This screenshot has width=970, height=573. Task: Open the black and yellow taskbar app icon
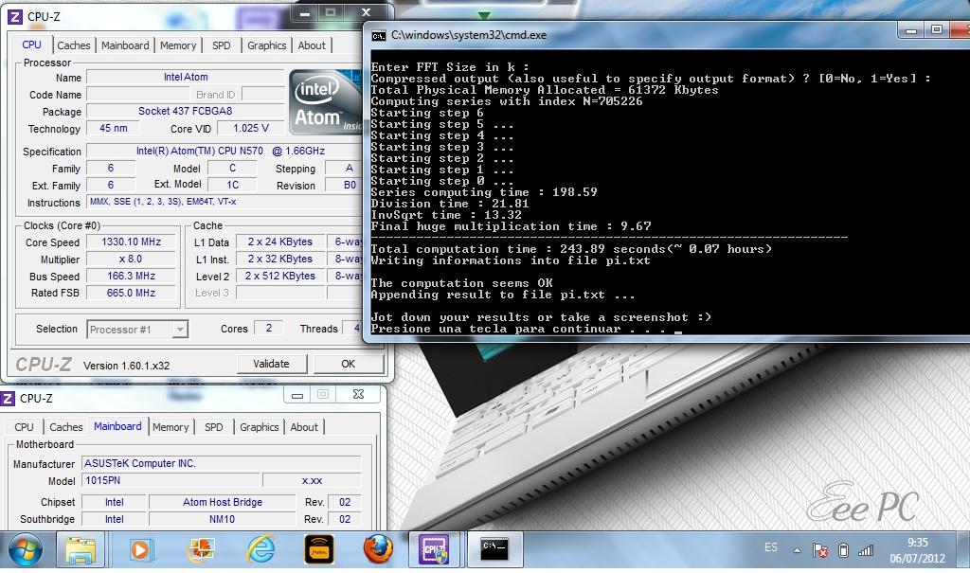coord(319,549)
